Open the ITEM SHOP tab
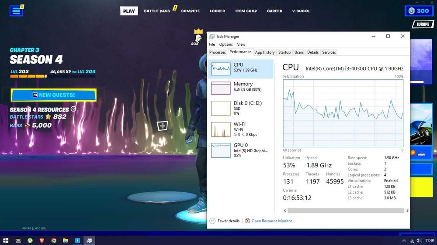The image size is (437, 245). coord(246,11)
